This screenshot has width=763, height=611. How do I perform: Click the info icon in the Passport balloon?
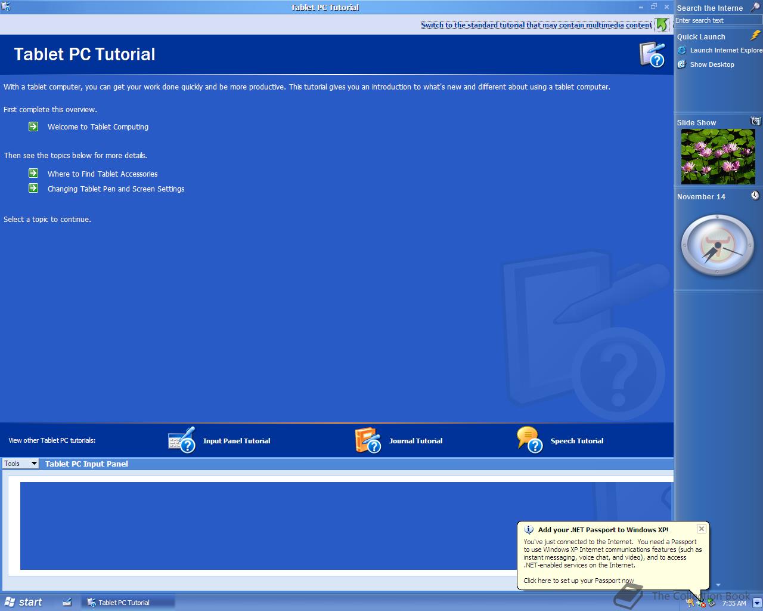(x=528, y=529)
